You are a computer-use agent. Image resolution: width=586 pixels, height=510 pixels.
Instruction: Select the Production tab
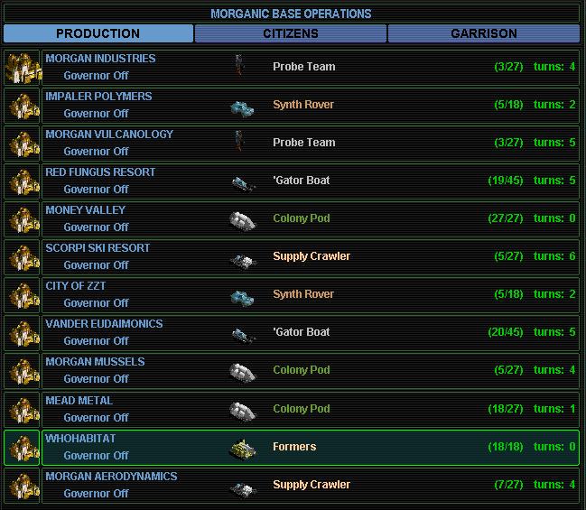click(x=98, y=33)
